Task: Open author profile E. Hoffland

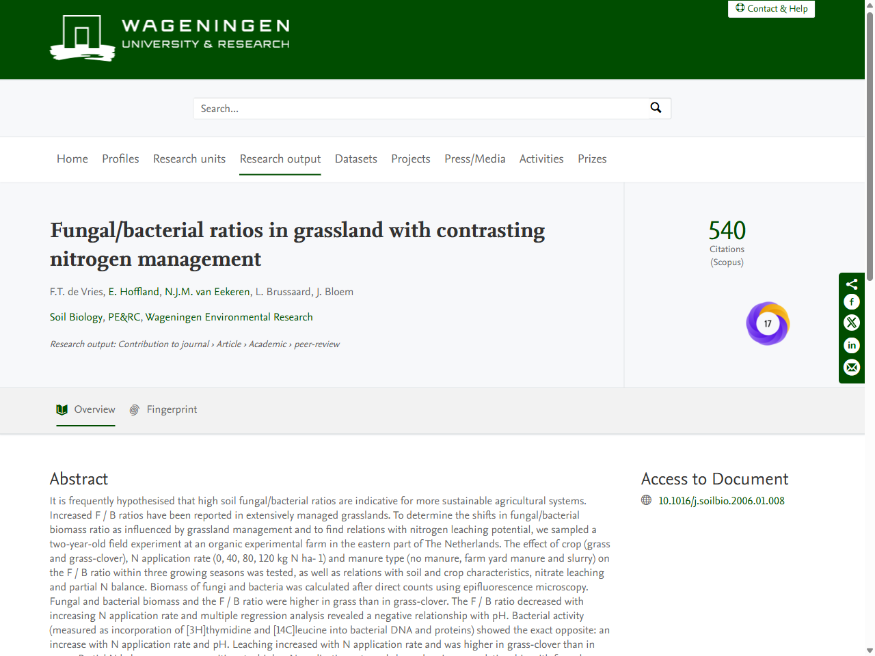Action: click(x=133, y=291)
